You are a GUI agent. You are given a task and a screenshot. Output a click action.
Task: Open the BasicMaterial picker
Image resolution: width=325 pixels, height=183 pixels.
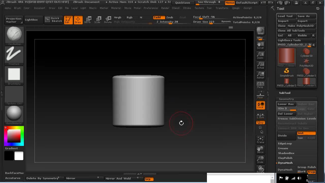(14, 115)
